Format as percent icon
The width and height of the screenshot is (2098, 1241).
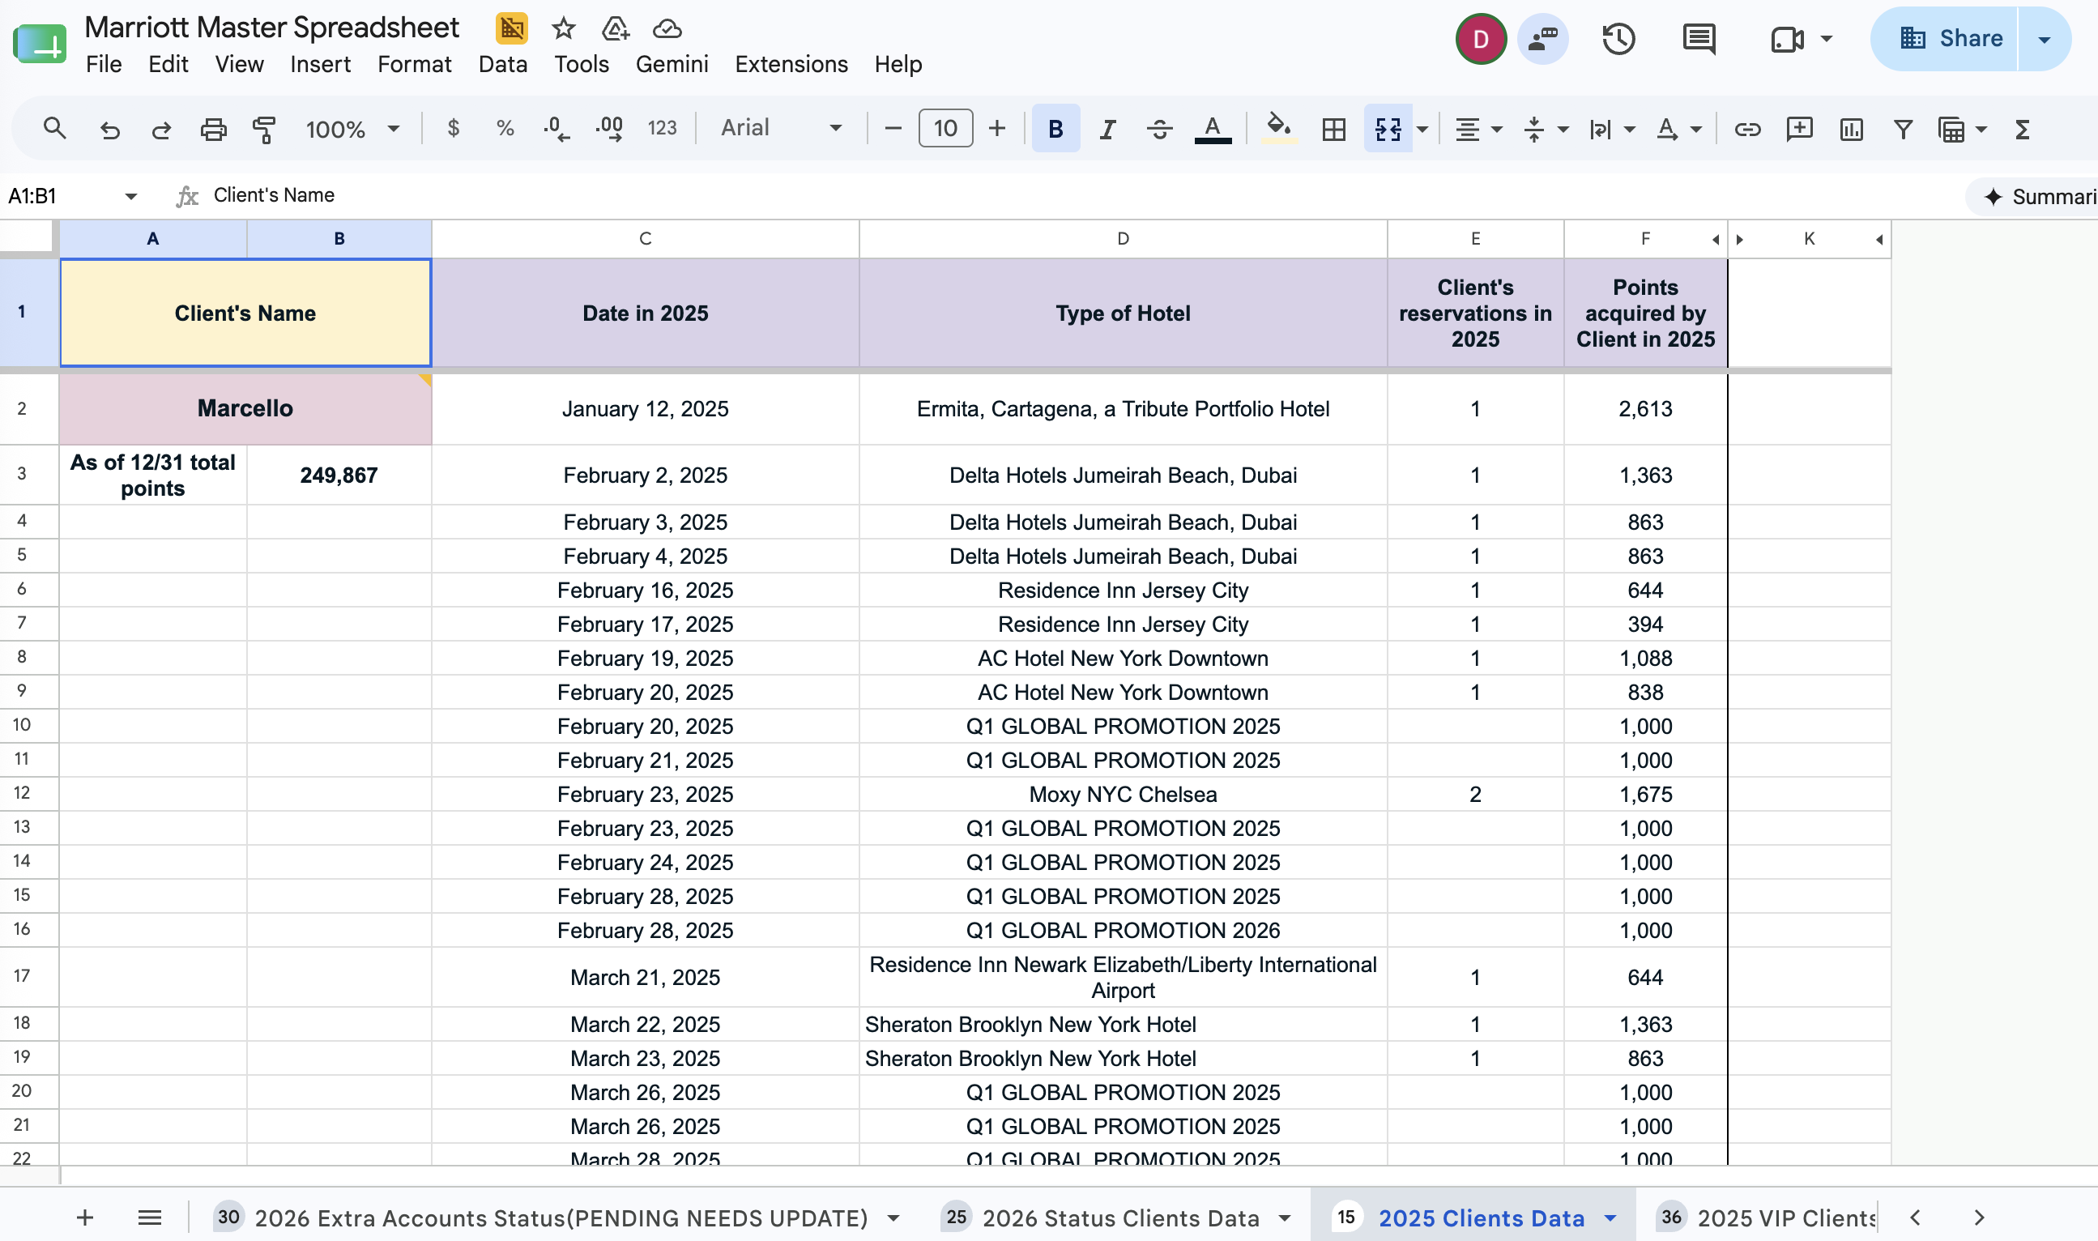504,128
